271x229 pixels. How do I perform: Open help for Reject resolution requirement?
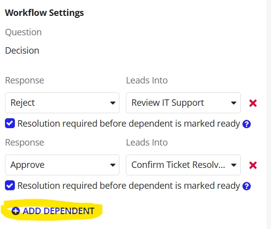point(246,124)
